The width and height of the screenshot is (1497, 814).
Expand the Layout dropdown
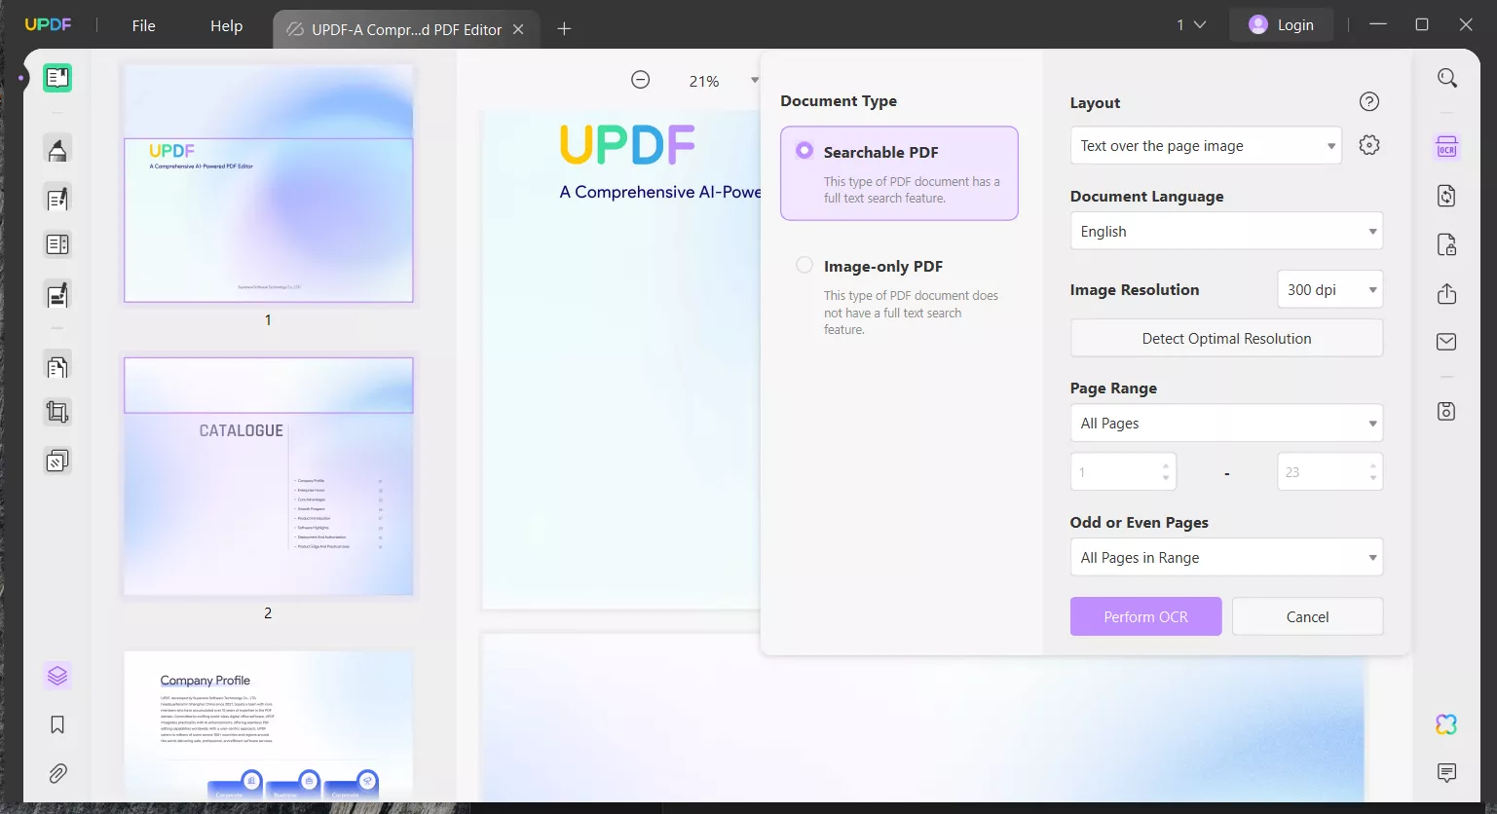click(x=1206, y=146)
